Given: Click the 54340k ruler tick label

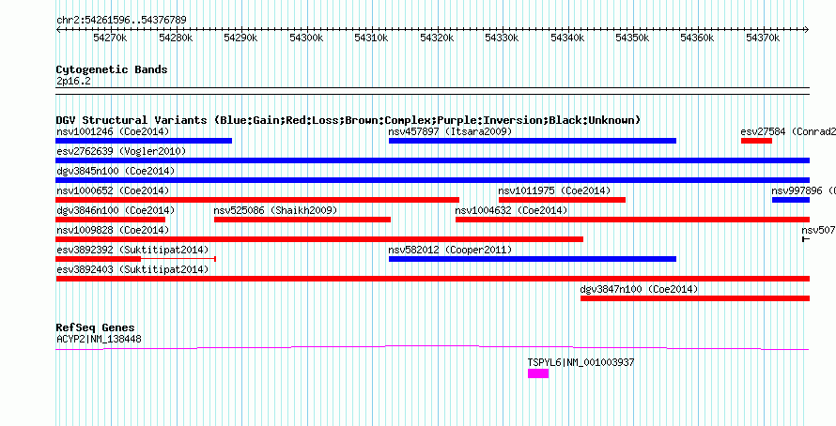Looking at the screenshot, I should [567, 38].
